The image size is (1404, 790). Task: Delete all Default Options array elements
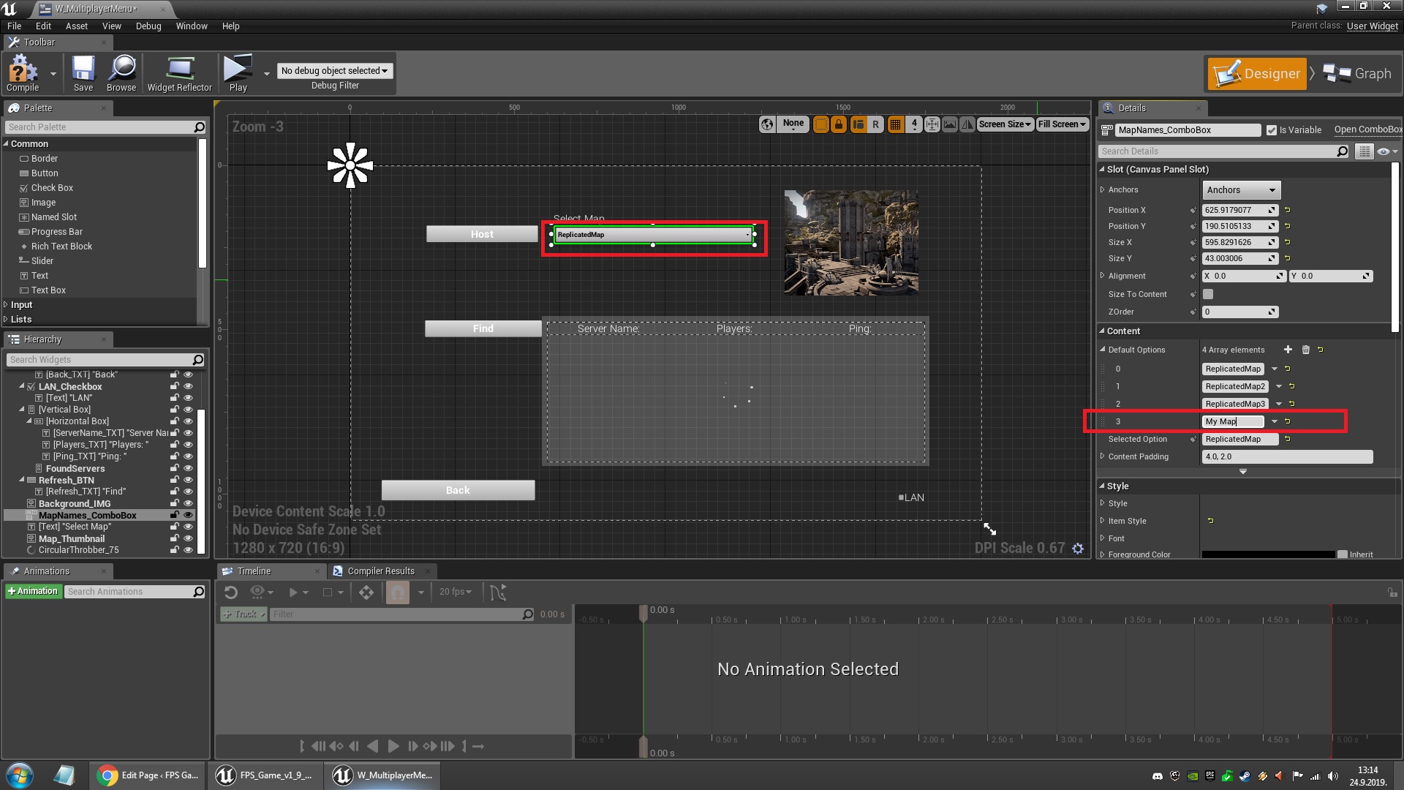[x=1305, y=350]
